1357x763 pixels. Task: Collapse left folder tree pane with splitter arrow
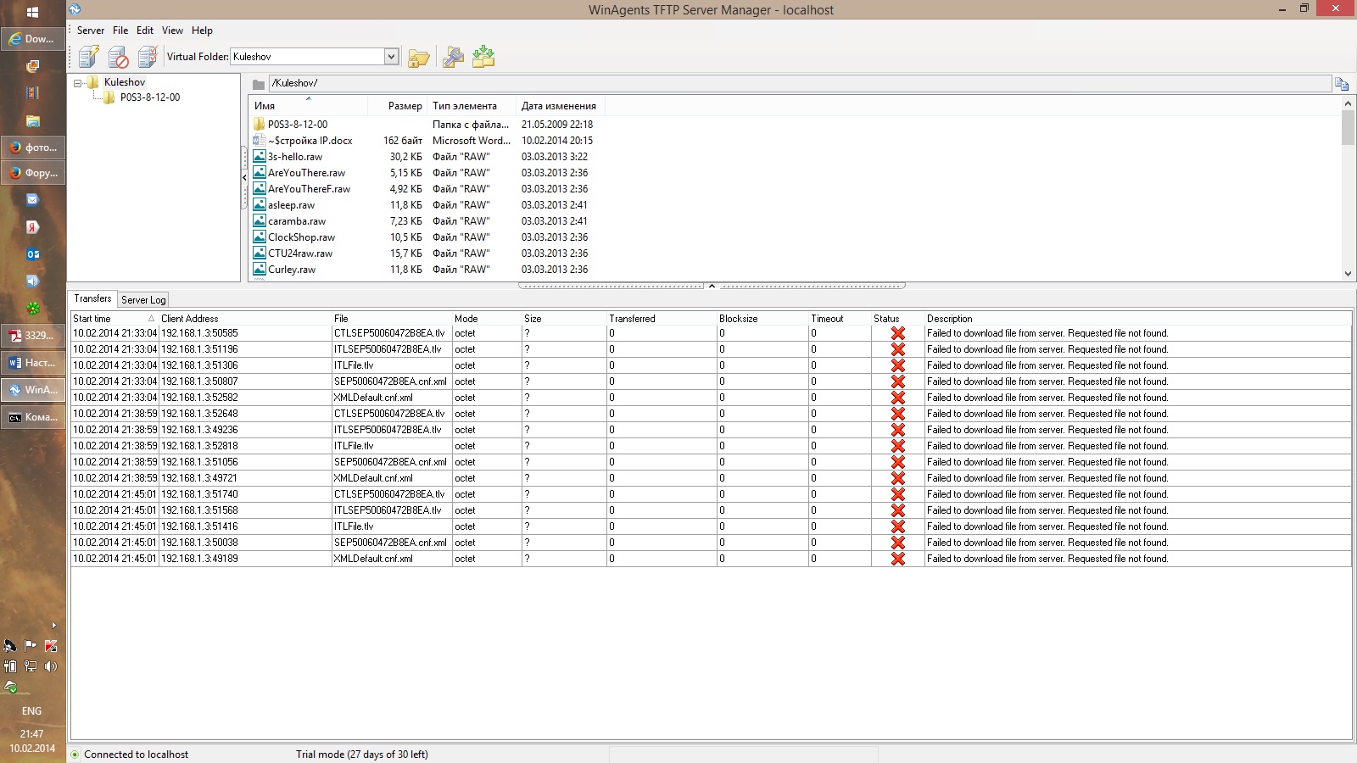pos(244,178)
